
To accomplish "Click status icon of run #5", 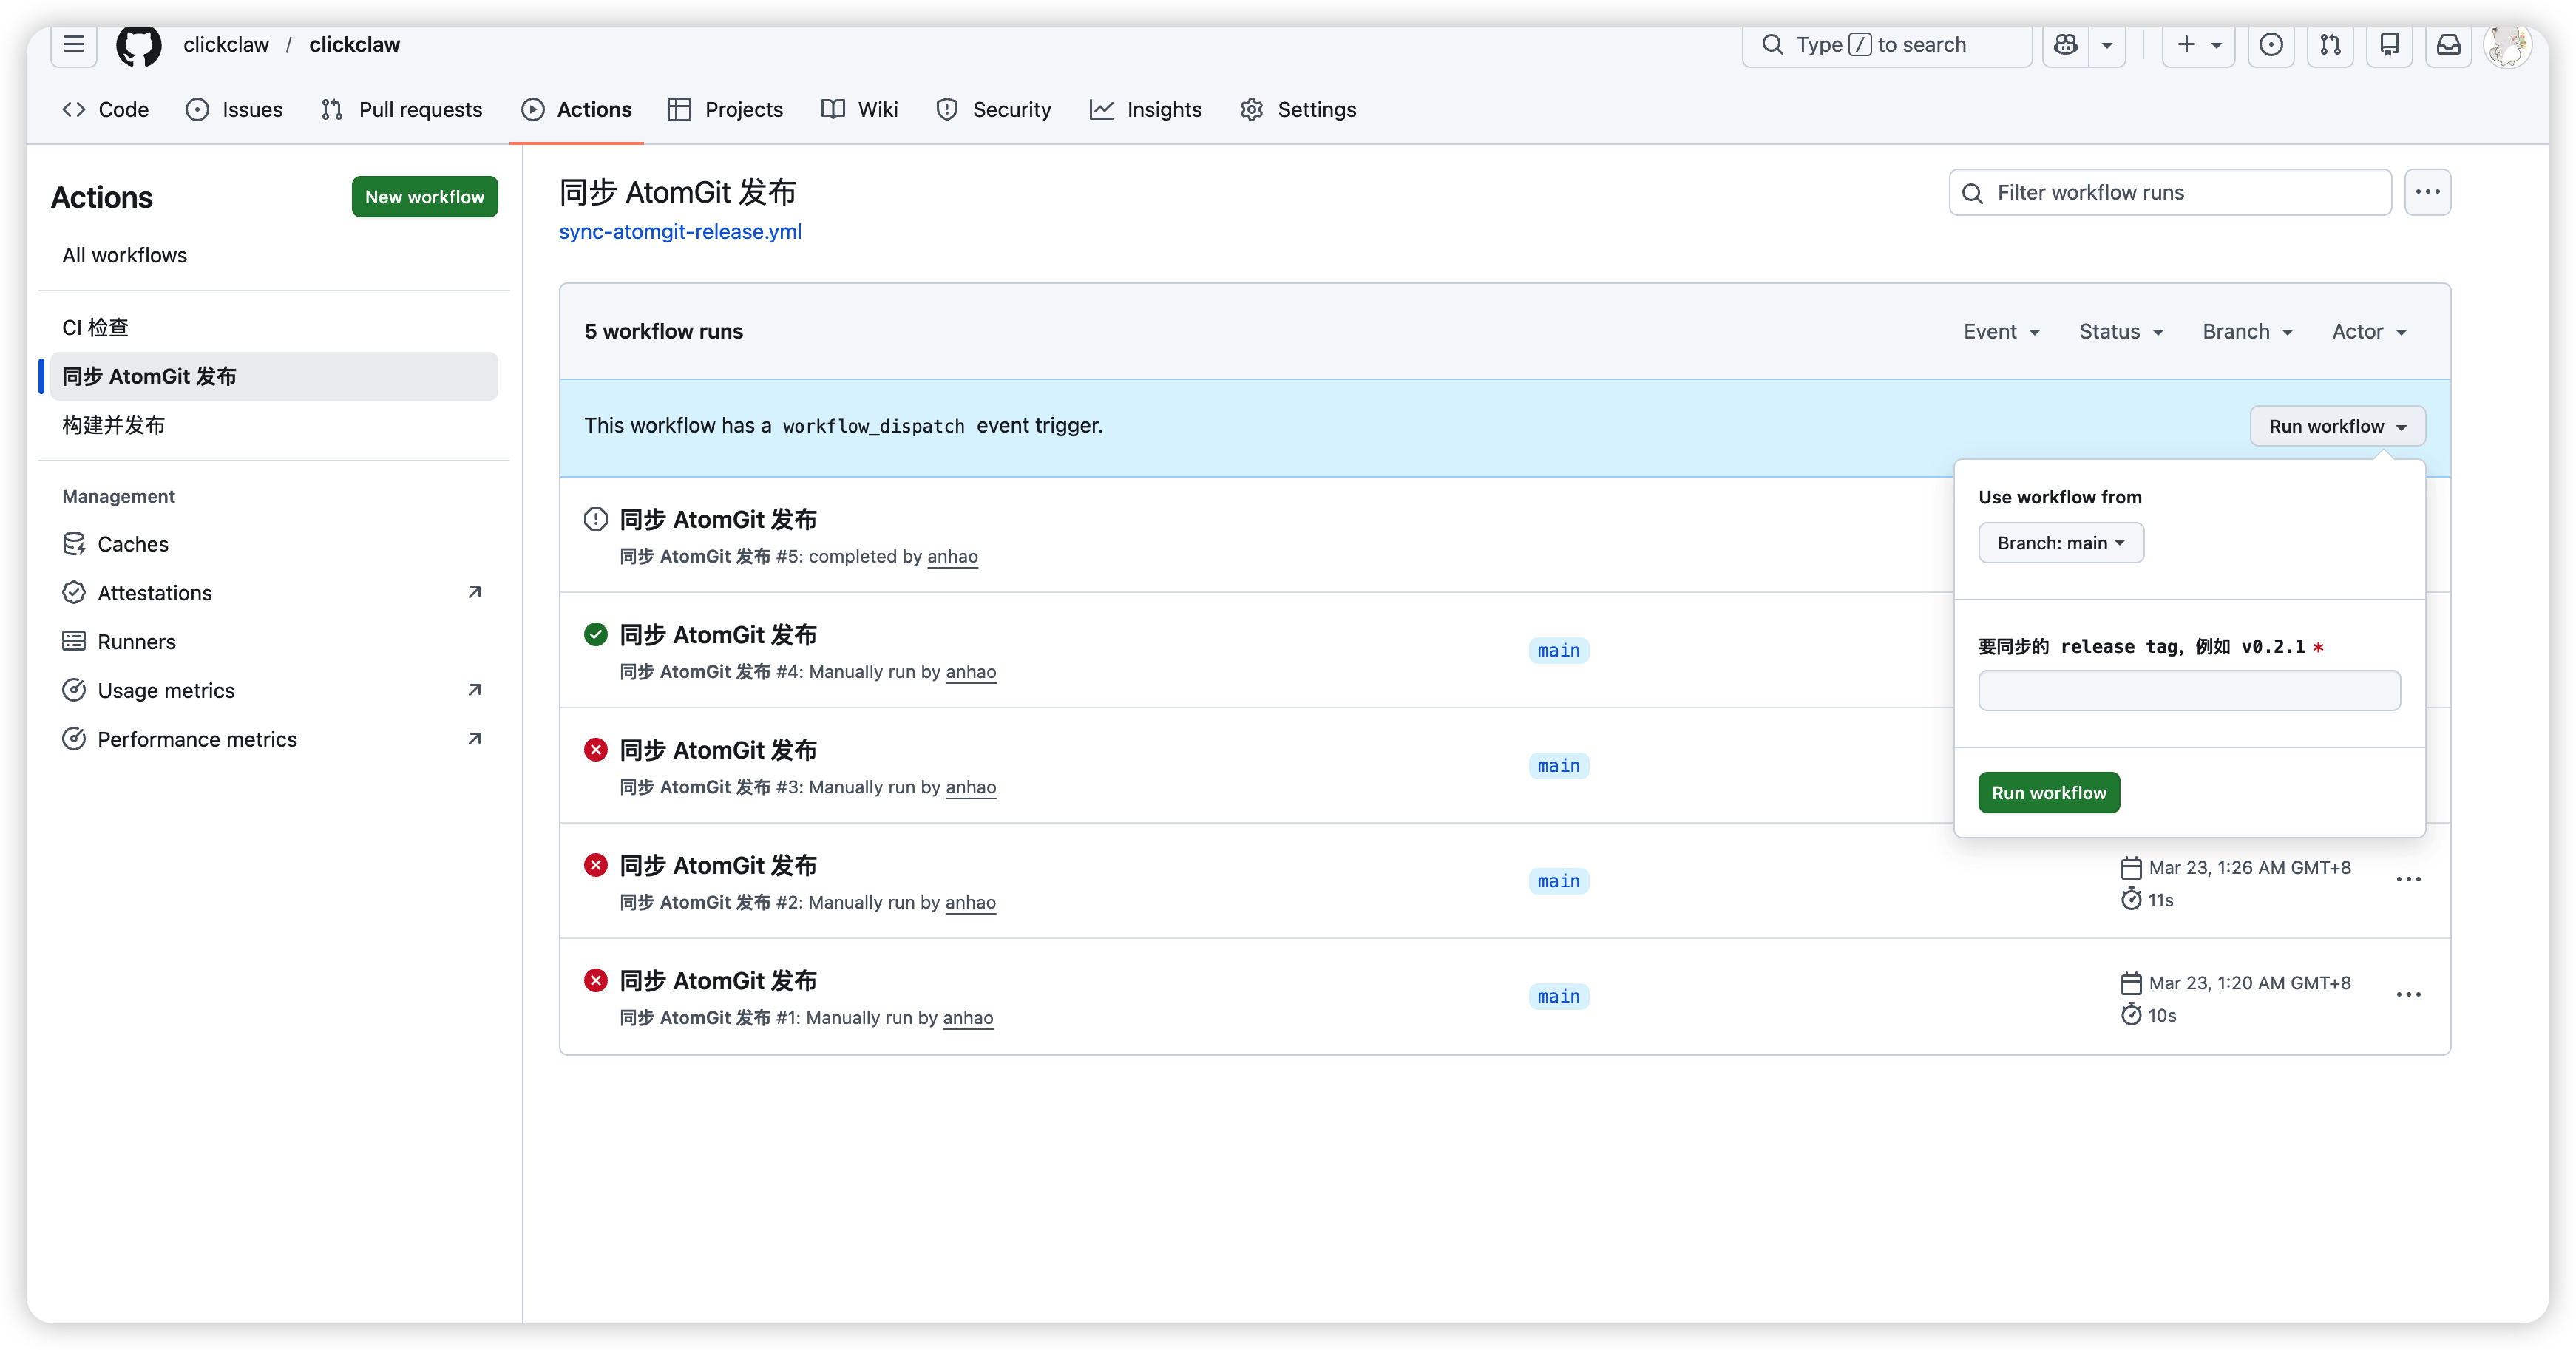I will tap(596, 519).
